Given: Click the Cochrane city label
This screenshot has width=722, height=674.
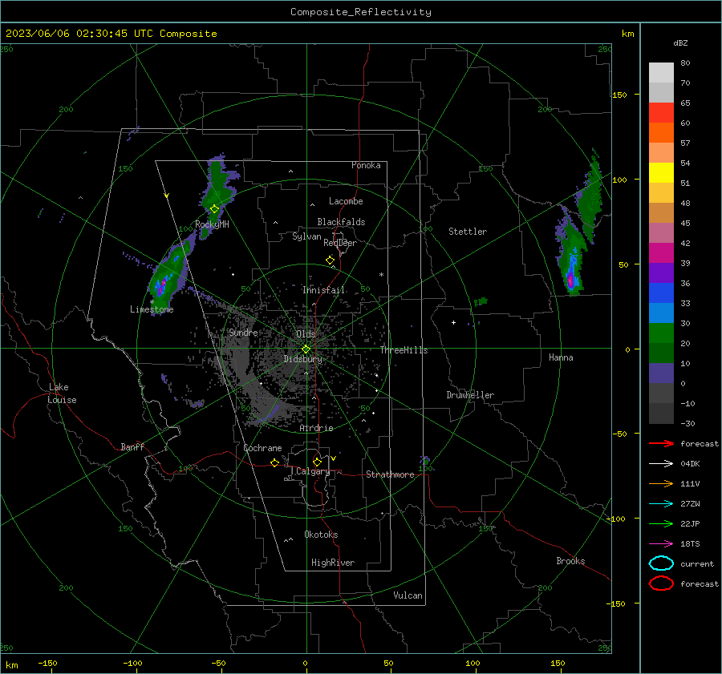Looking at the screenshot, I should tap(262, 448).
